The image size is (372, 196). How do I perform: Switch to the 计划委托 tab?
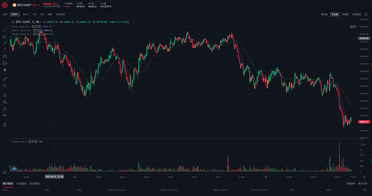(x=21, y=183)
